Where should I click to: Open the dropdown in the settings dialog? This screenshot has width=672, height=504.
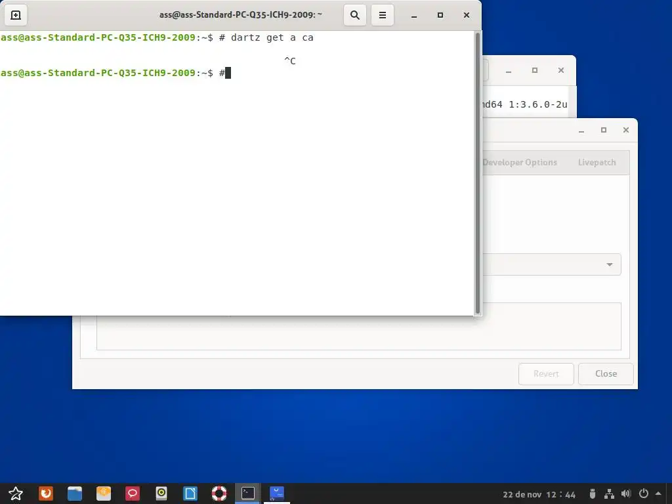click(551, 264)
